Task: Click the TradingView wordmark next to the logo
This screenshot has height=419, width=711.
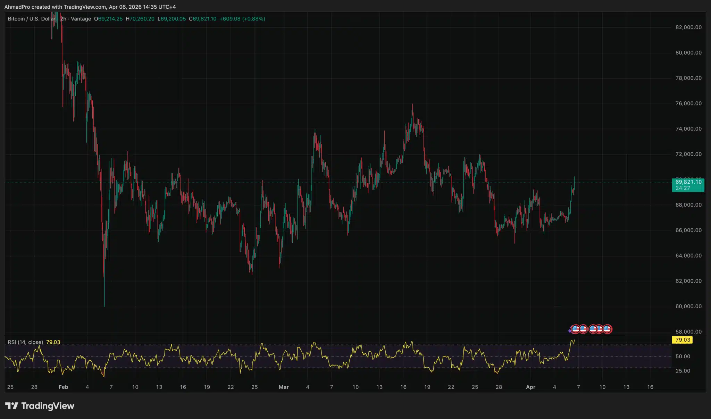Action: click(x=49, y=405)
